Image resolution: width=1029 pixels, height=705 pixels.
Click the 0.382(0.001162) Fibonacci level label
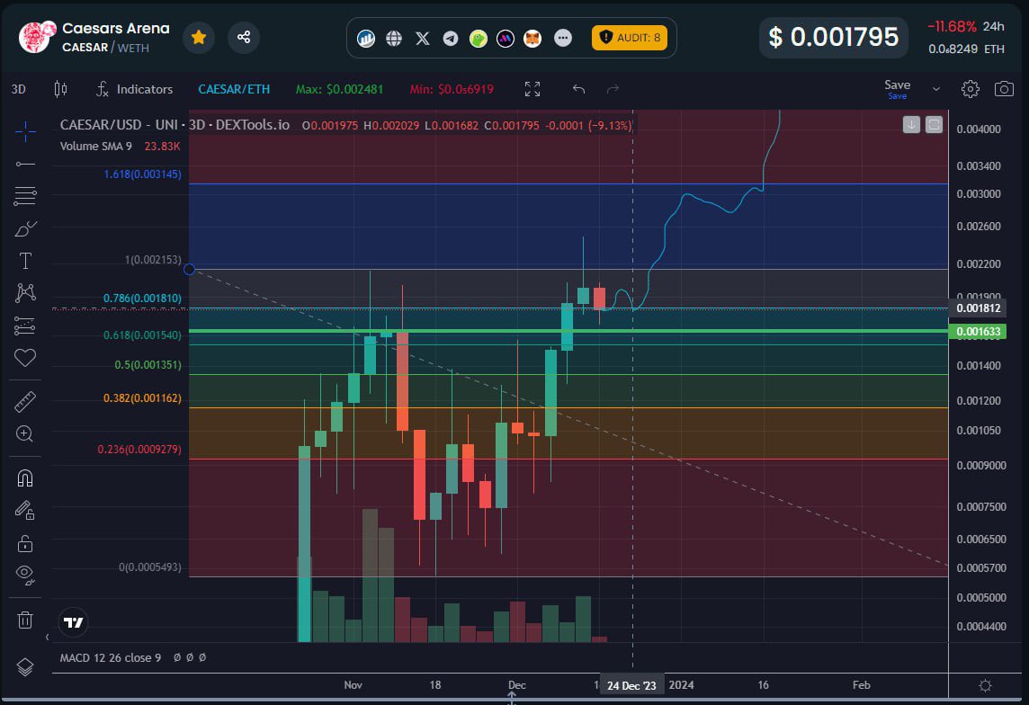[142, 398]
